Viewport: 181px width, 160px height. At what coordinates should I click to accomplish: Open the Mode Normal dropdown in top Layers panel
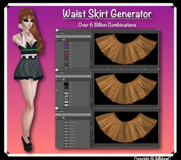[x=76, y=33]
